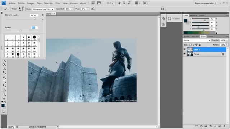This screenshot has height=129, width=230.
Task: Toggle lock image pixels
Action: coord(193,45)
